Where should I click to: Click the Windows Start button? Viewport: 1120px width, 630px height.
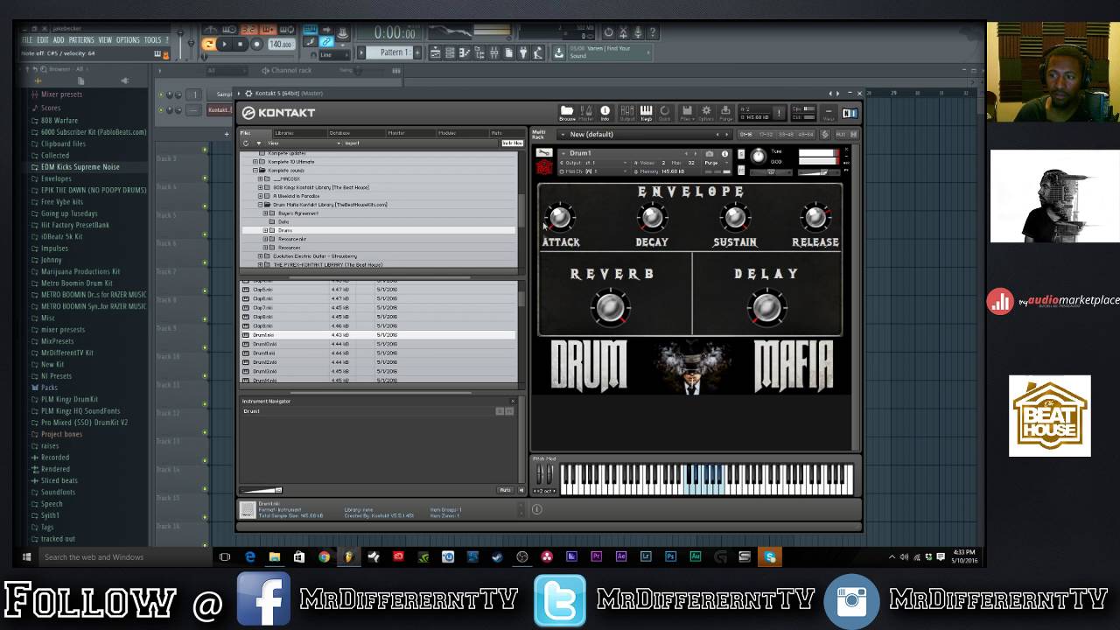[x=26, y=556]
